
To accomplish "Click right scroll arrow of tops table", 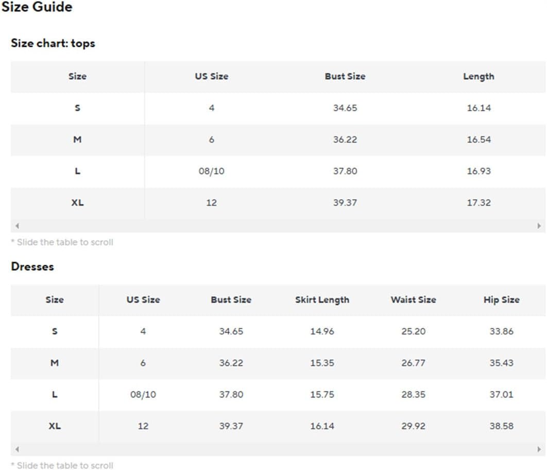I will [539, 226].
